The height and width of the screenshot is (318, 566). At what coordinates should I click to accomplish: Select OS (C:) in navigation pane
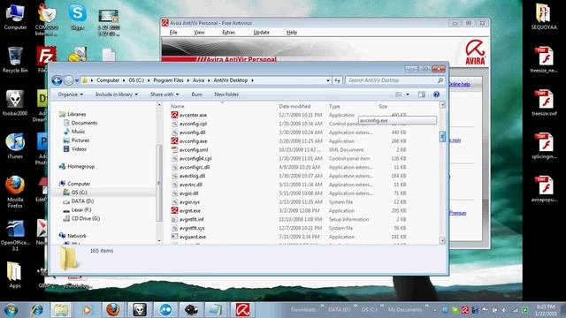point(80,193)
